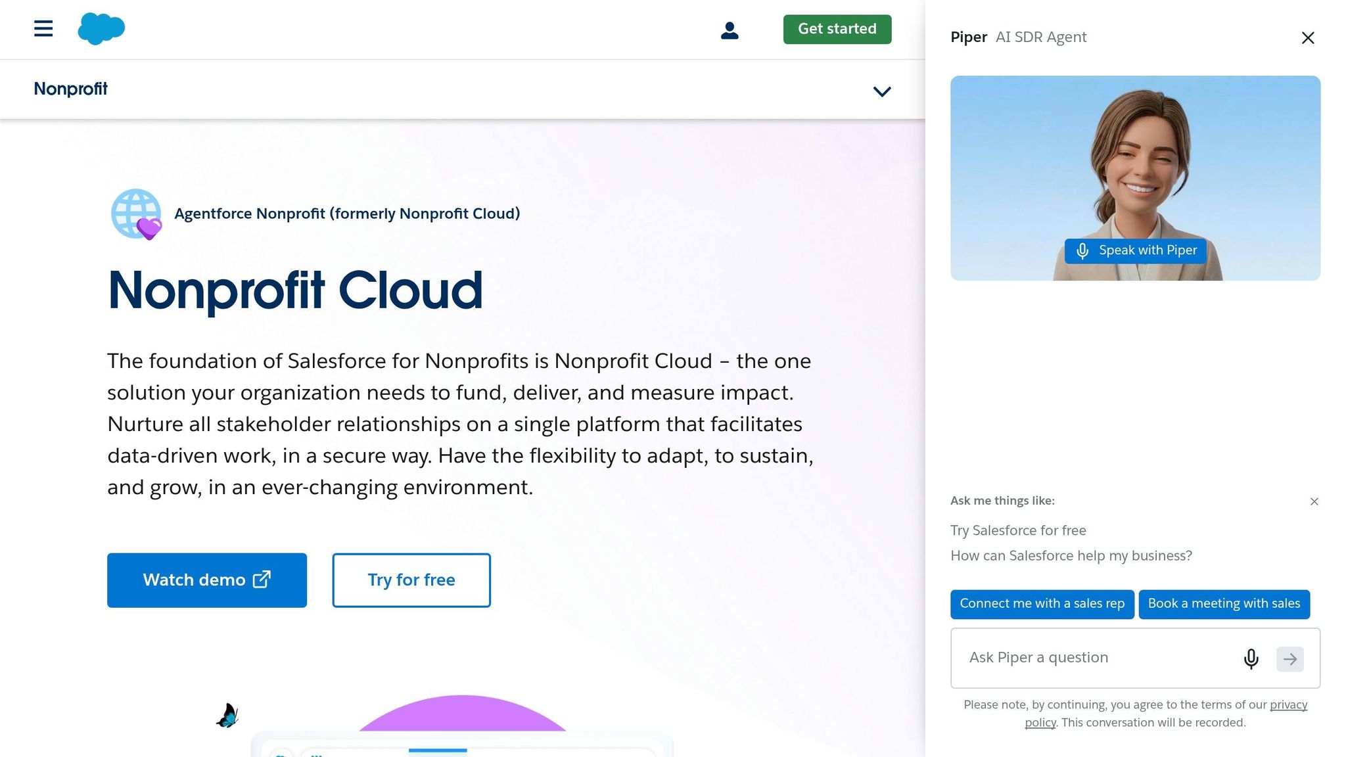Screen dimensions: 1346x757
Task: Select How can Salesforce help my business?
Action: click(x=1071, y=556)
